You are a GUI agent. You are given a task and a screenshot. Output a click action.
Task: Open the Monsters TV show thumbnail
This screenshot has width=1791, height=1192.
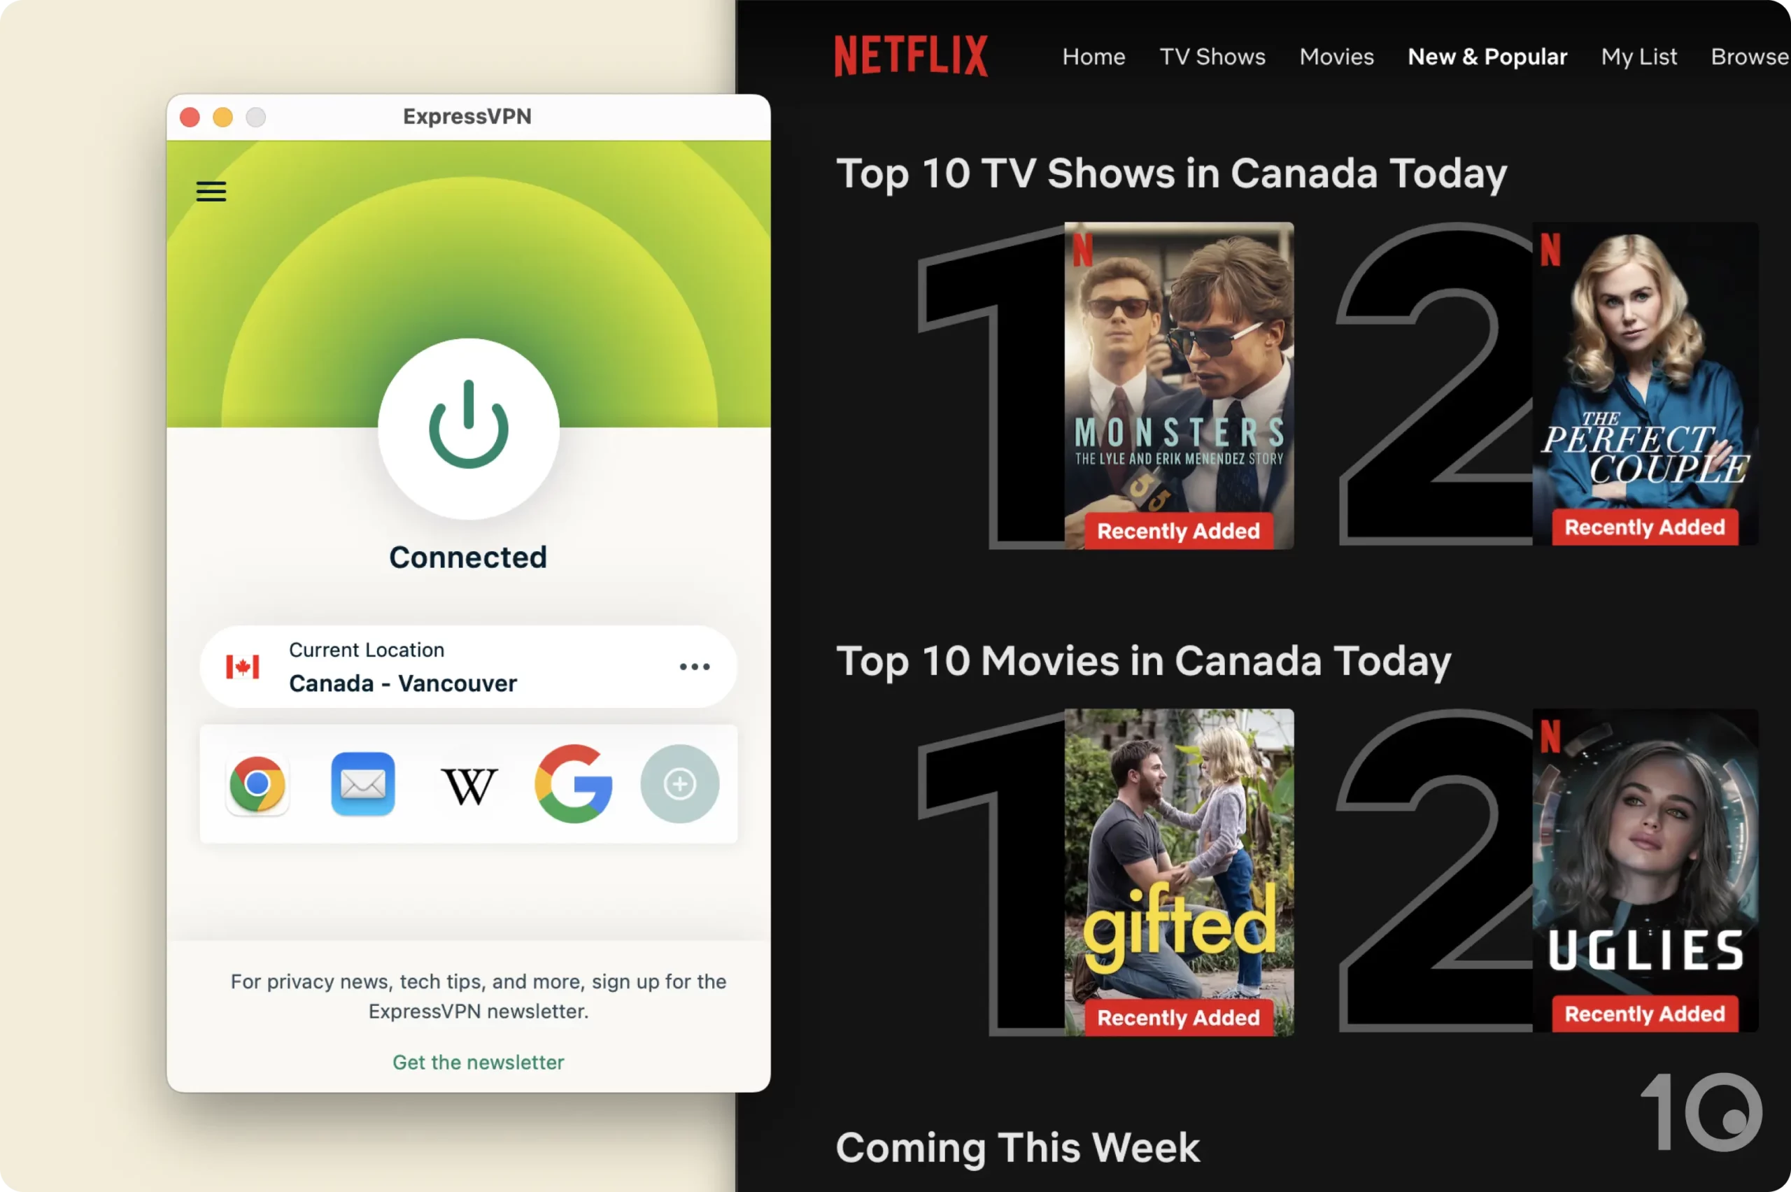(x=1177, y=386)
